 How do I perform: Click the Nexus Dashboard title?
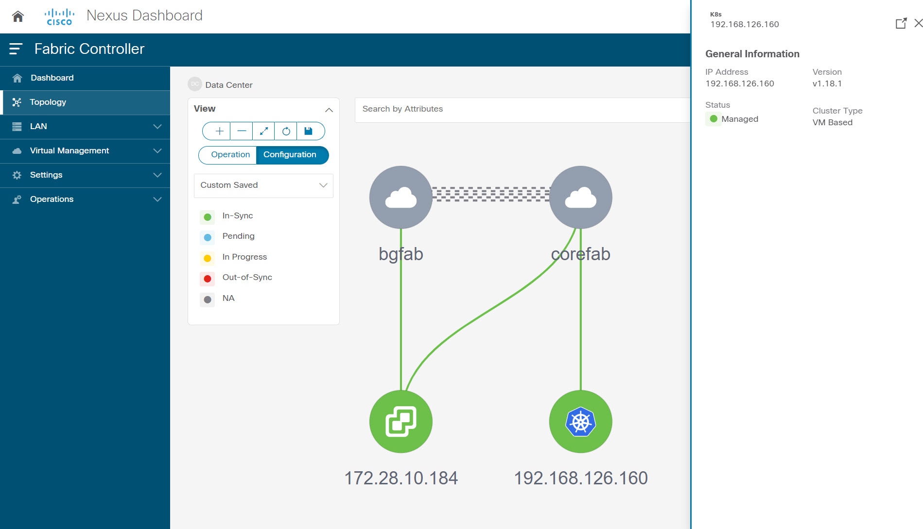(x=144, y=16)
